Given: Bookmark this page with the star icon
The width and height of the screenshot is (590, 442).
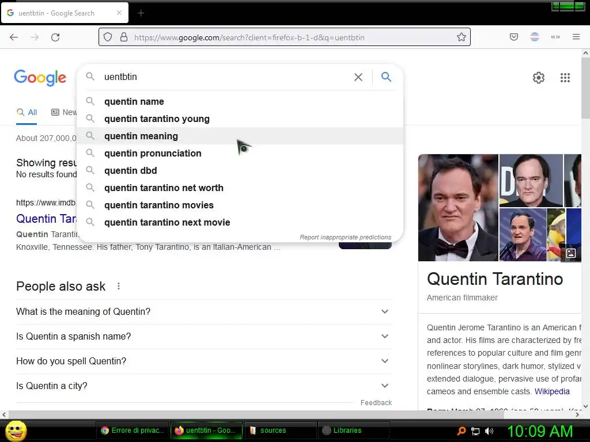Looking at the screenshot, I should [x=462, y=37].
